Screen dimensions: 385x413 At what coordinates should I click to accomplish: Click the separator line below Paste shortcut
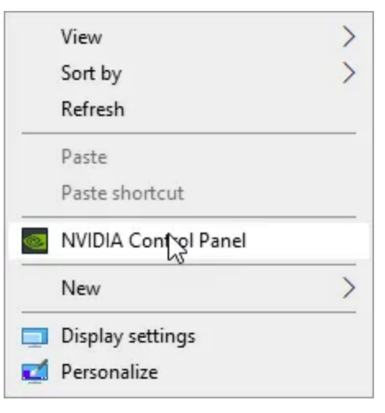189,217
